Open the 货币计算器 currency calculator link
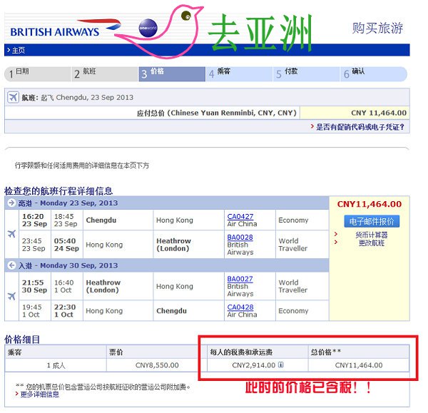This screenshot has height=413, width=428. 372,235
